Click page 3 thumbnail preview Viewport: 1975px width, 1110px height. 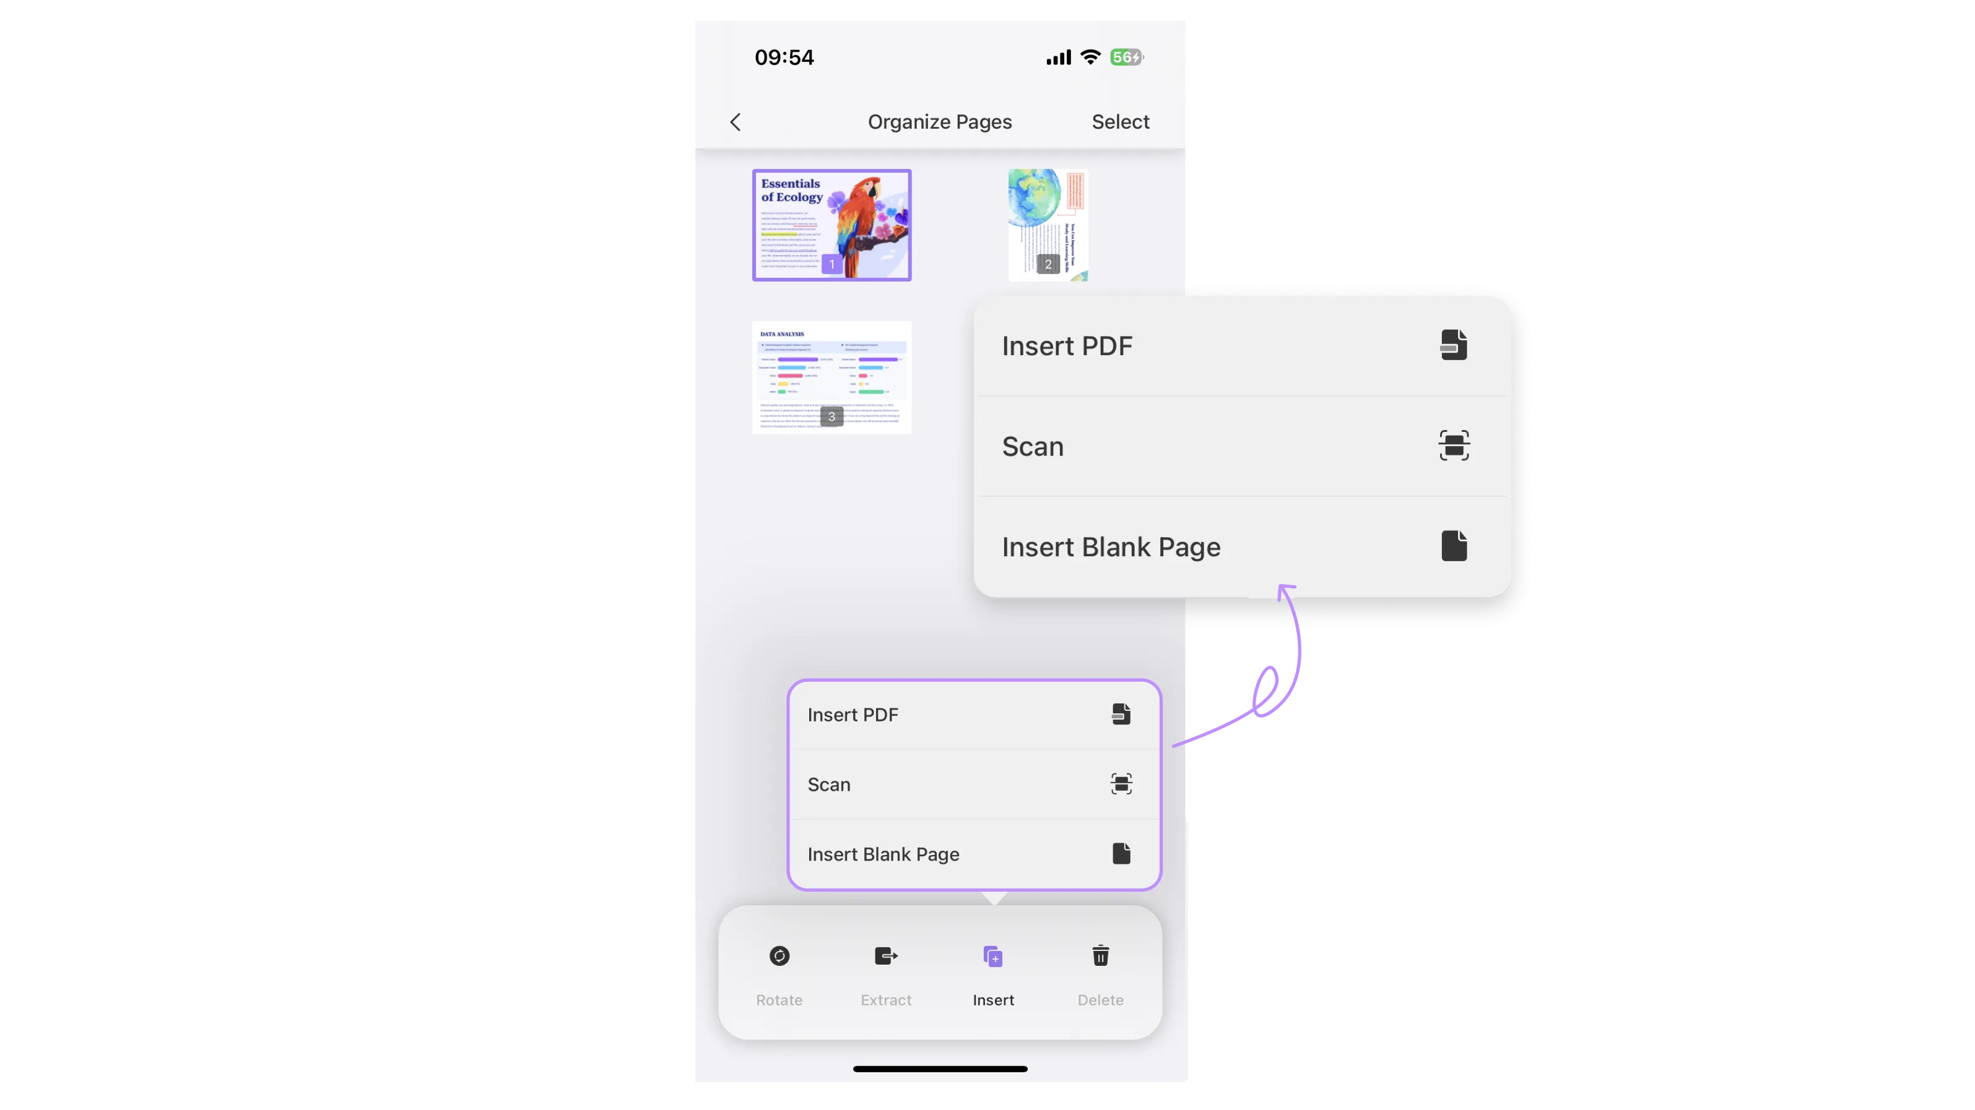click(x=831, y=377)
